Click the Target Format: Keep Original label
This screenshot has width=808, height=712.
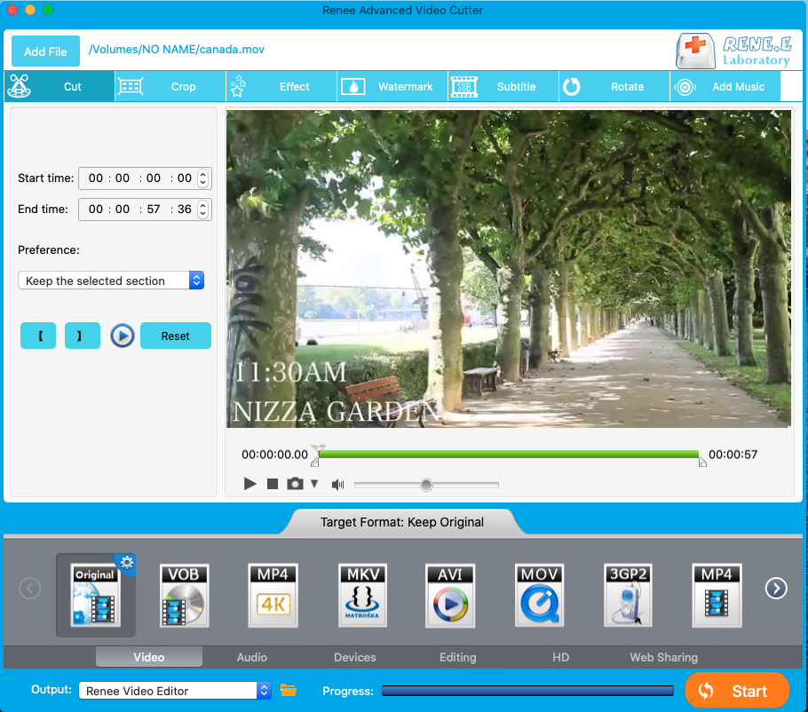402,522
